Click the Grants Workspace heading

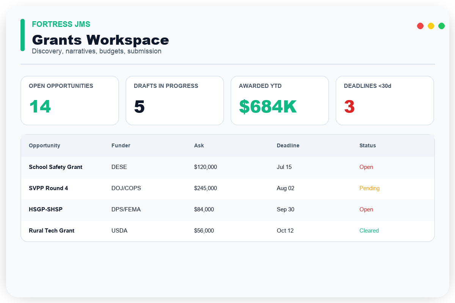coord(100,40)
